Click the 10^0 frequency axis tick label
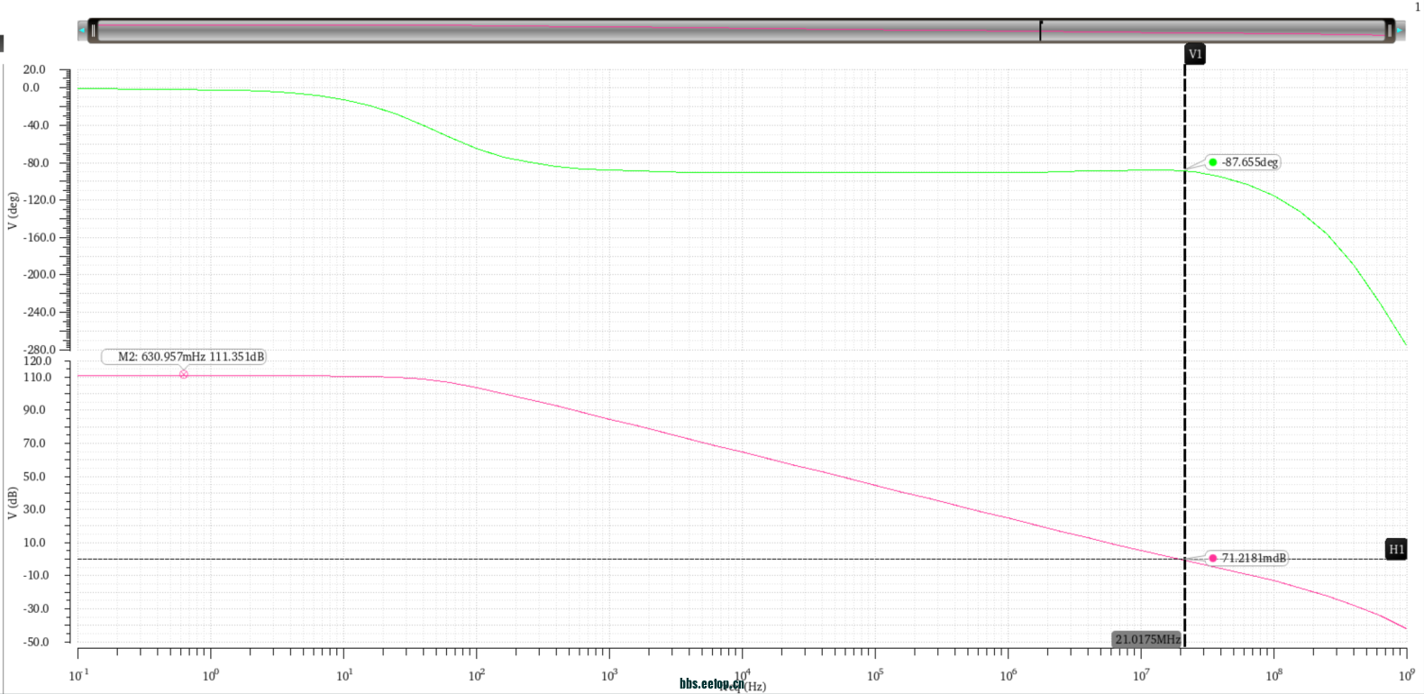This screenshot has width=1424, height=694. tap(211, 675)
